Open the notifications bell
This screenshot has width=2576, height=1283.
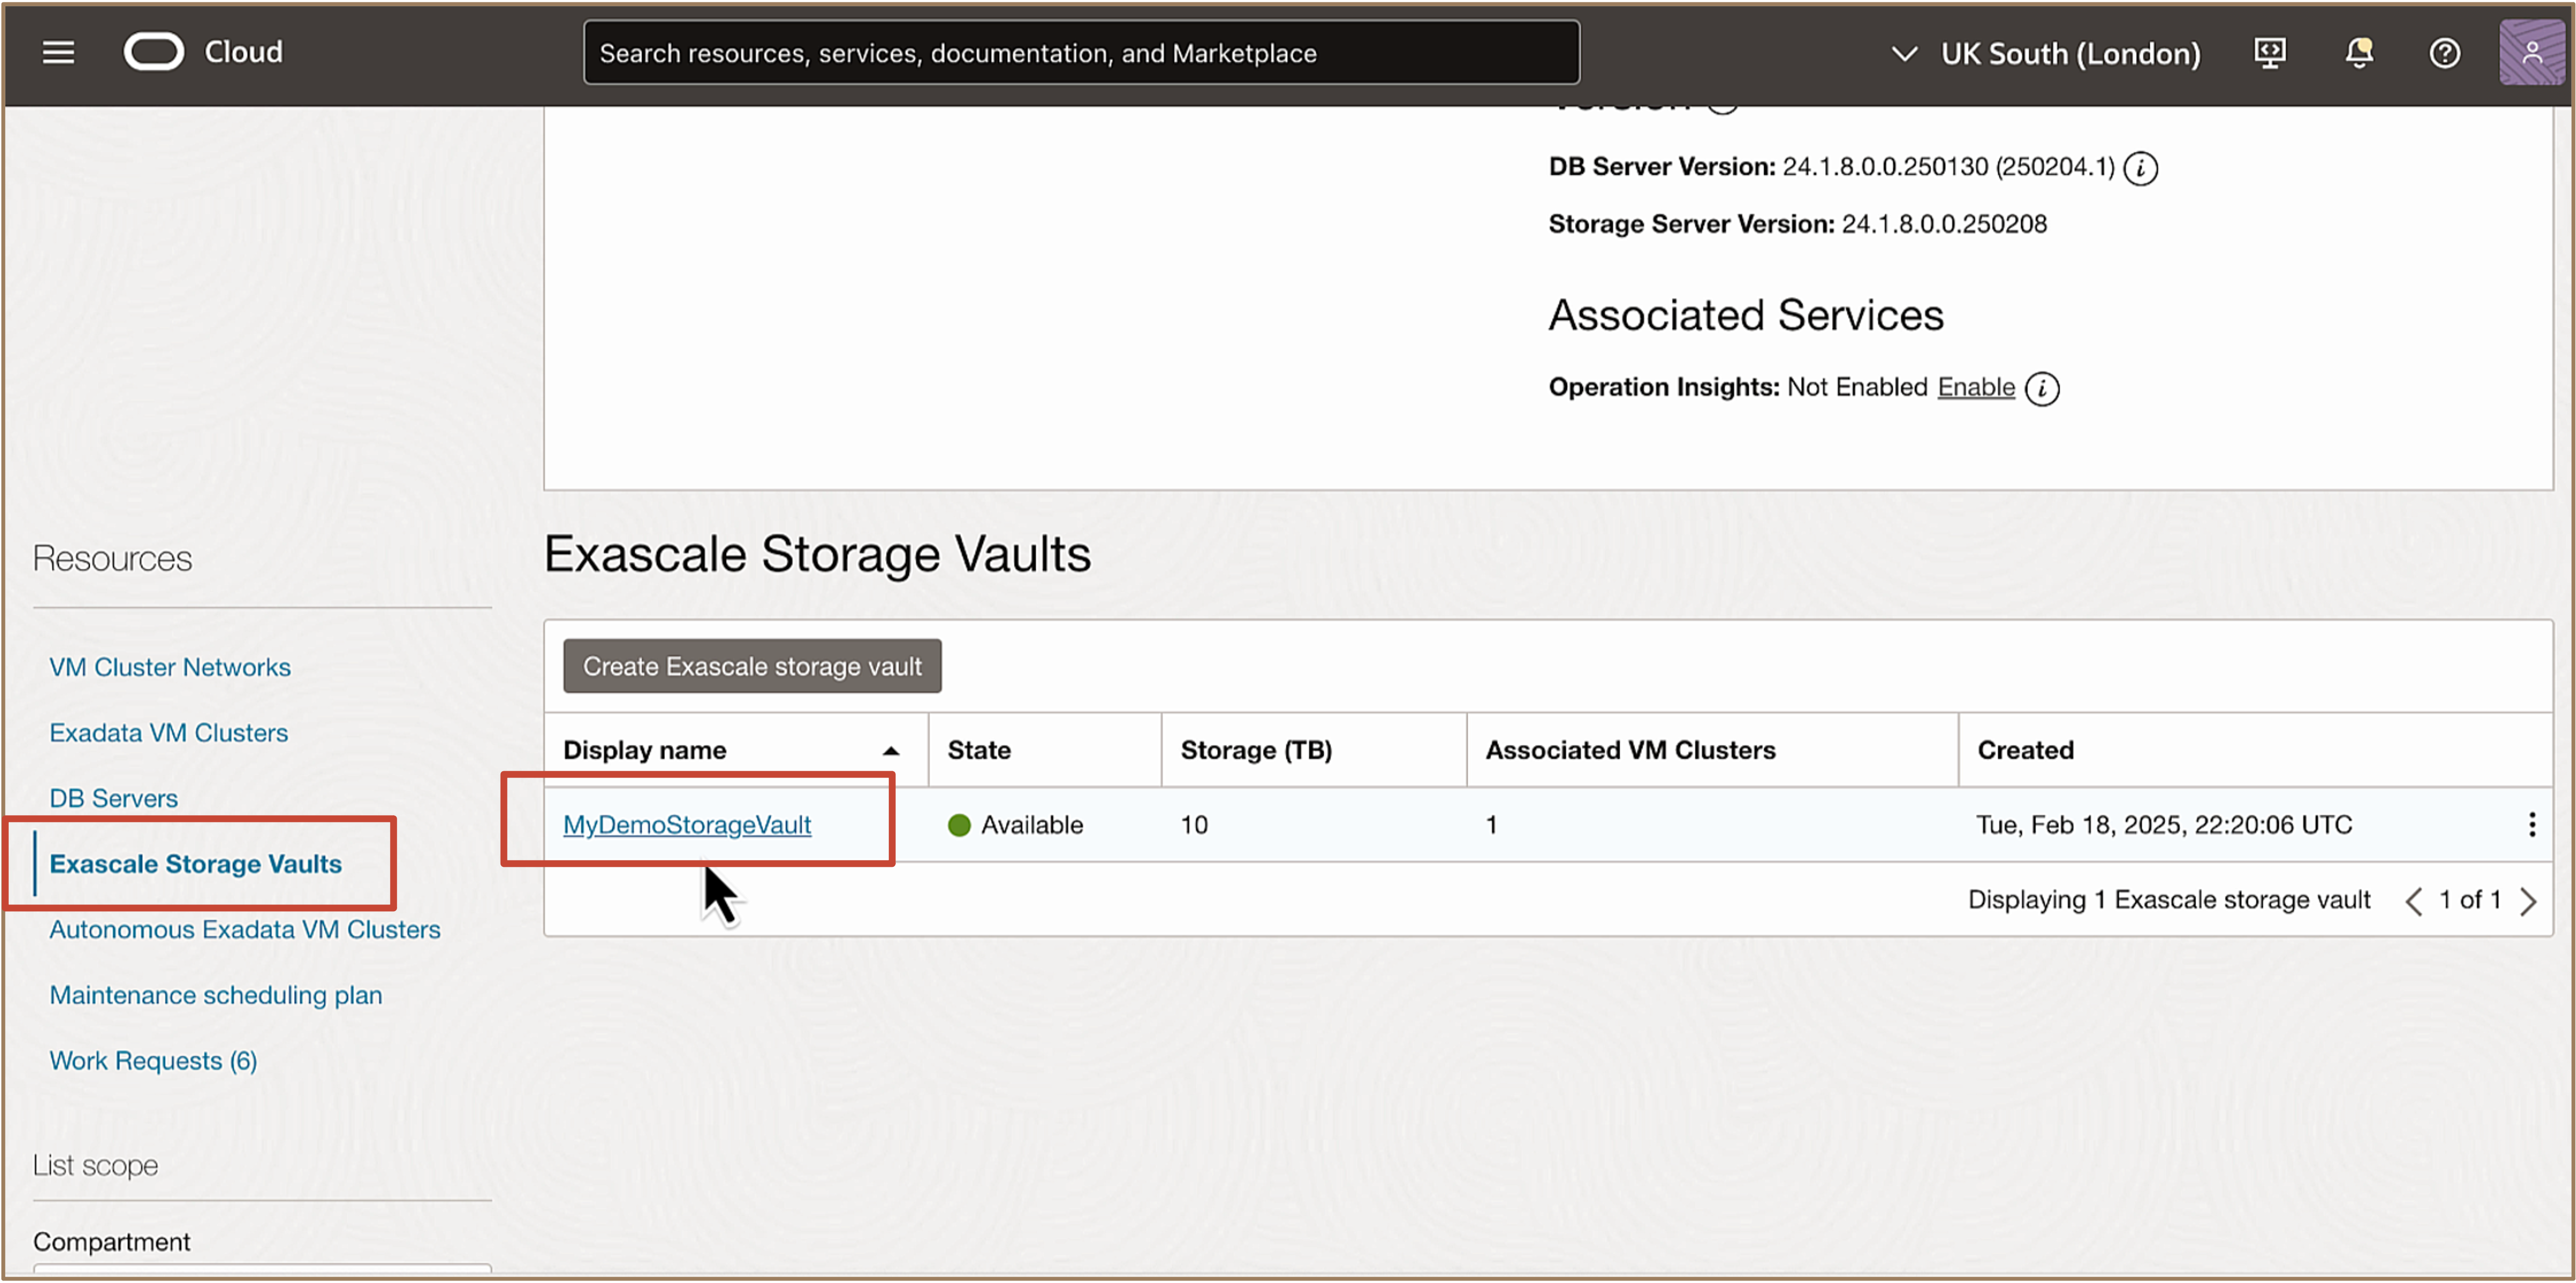pyautogui.click(x=2358, y=53)
